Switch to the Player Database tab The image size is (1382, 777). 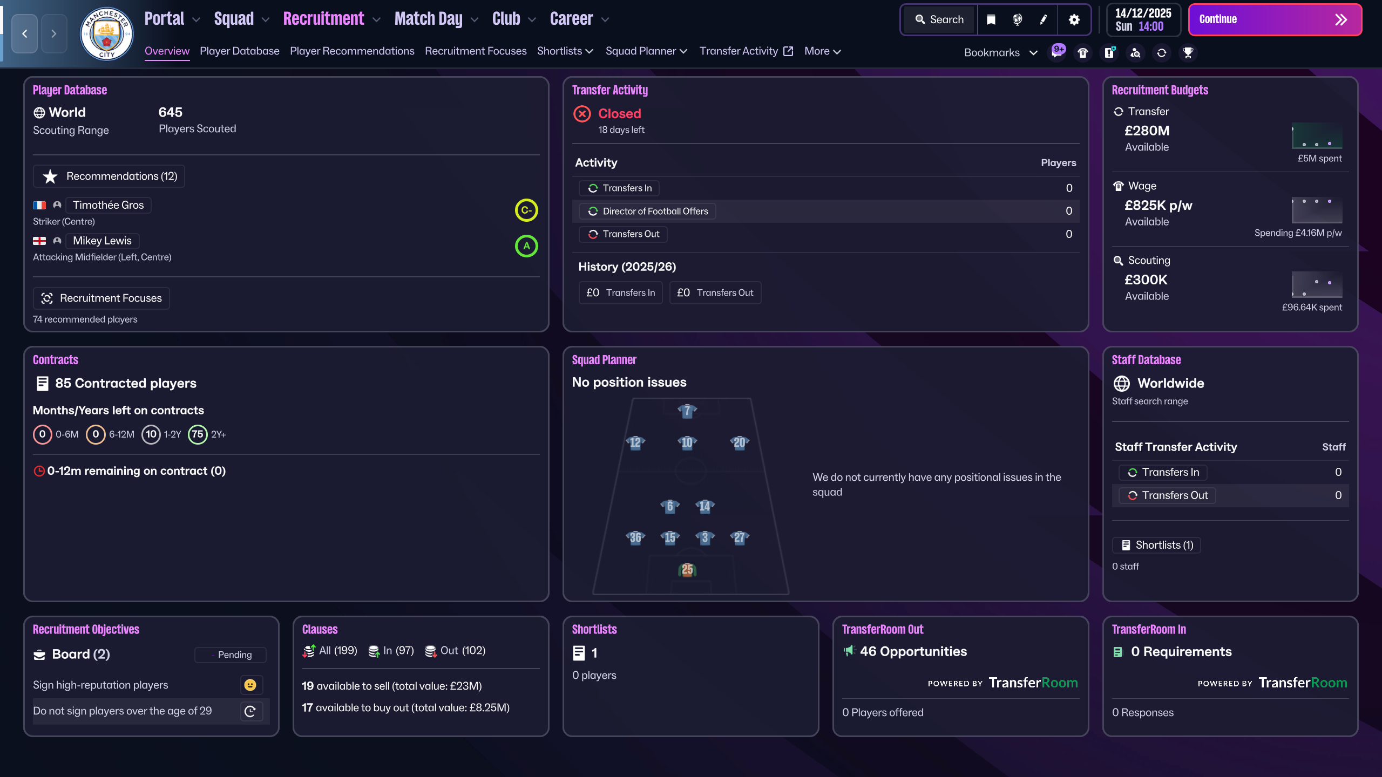[239, 51]
